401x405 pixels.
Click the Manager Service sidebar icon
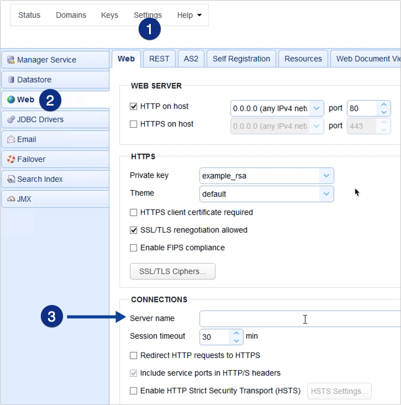(x=11, y=60)
